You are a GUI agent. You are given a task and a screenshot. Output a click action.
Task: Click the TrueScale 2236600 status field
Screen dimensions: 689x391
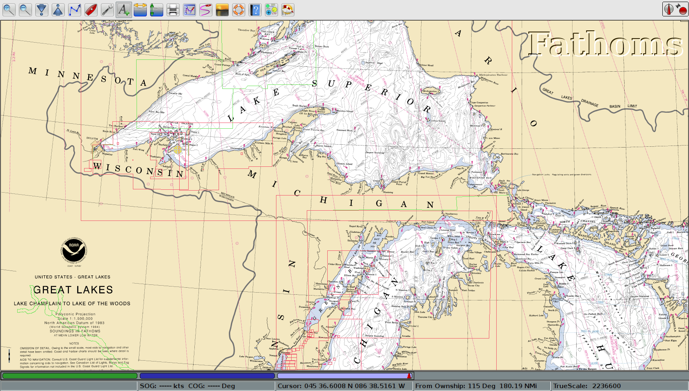(620, 386)
